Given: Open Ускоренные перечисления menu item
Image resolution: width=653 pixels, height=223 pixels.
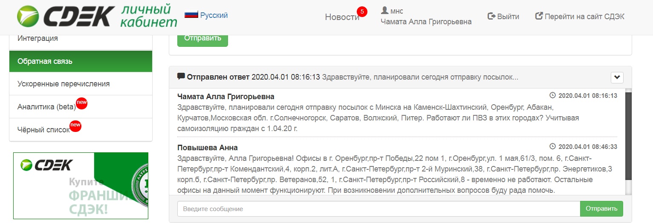Looking at the screenshot, I should [81, 84].
